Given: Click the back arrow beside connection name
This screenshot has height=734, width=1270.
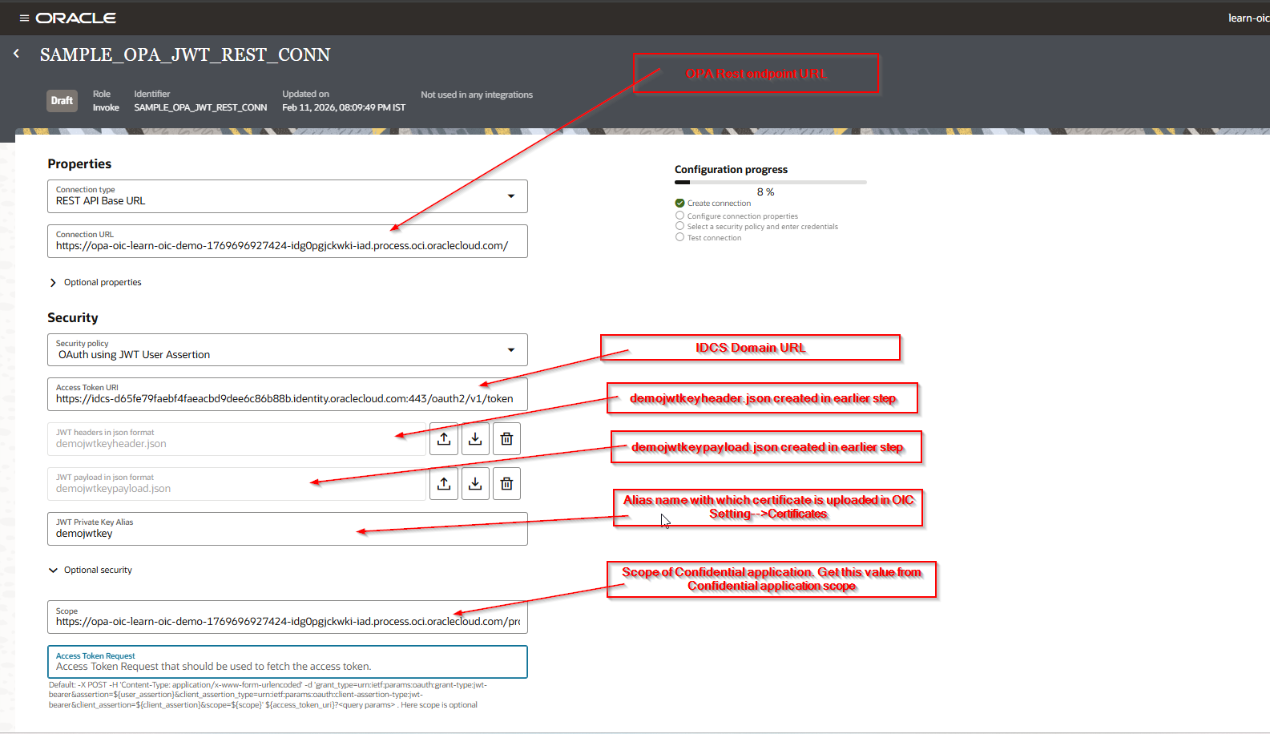Looking at the screenshot, I should pyautogui.click(x=16, y=54).
